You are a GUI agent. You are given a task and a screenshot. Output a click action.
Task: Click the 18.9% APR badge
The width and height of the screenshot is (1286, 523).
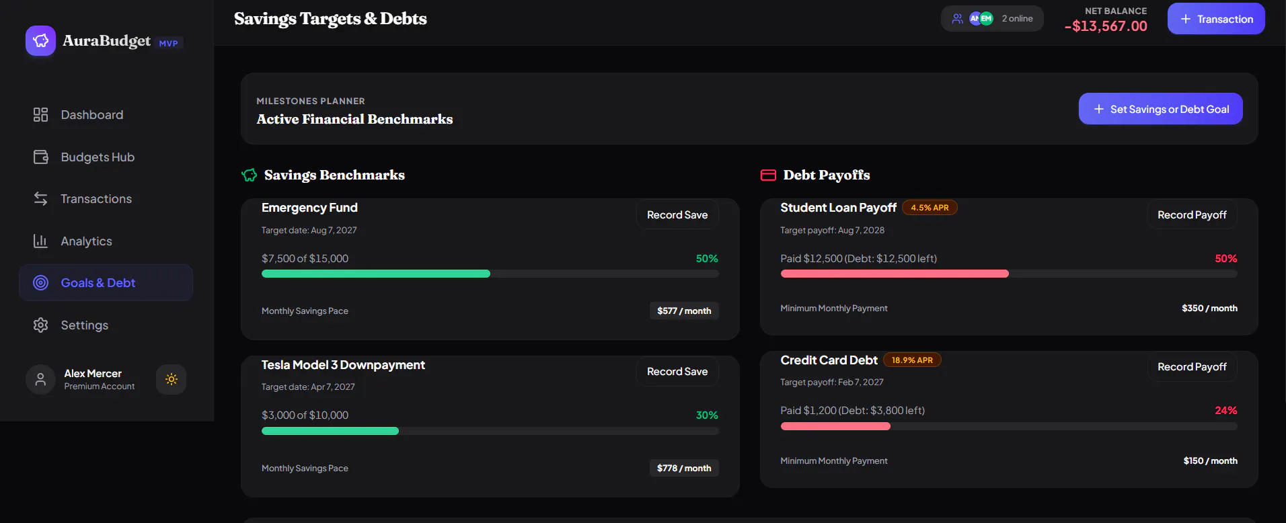(x=912, y=360)
